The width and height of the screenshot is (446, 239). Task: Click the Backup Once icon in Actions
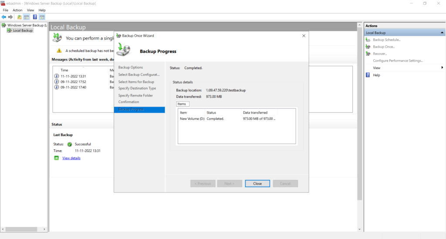pos(368,47)
